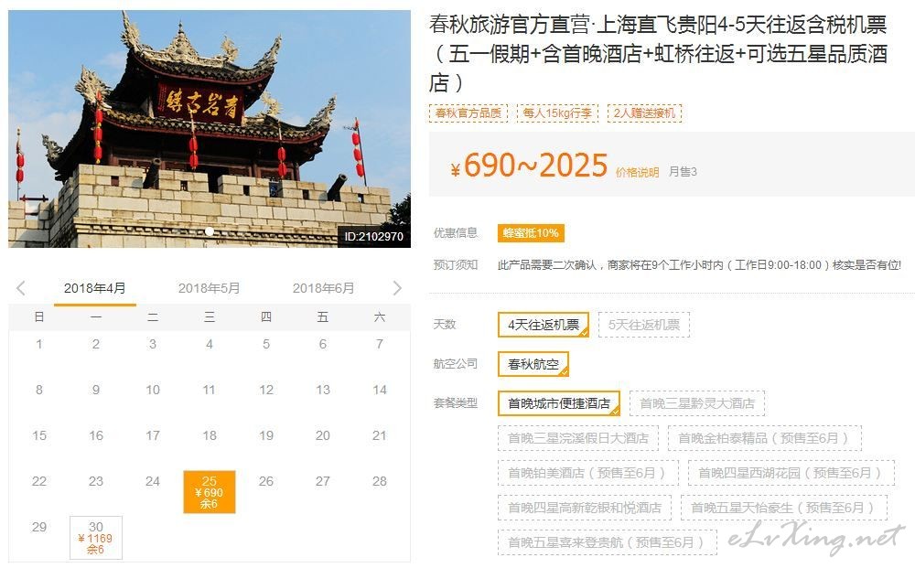
Task: Click the 预订须知 label
Action: click(455, 264)
